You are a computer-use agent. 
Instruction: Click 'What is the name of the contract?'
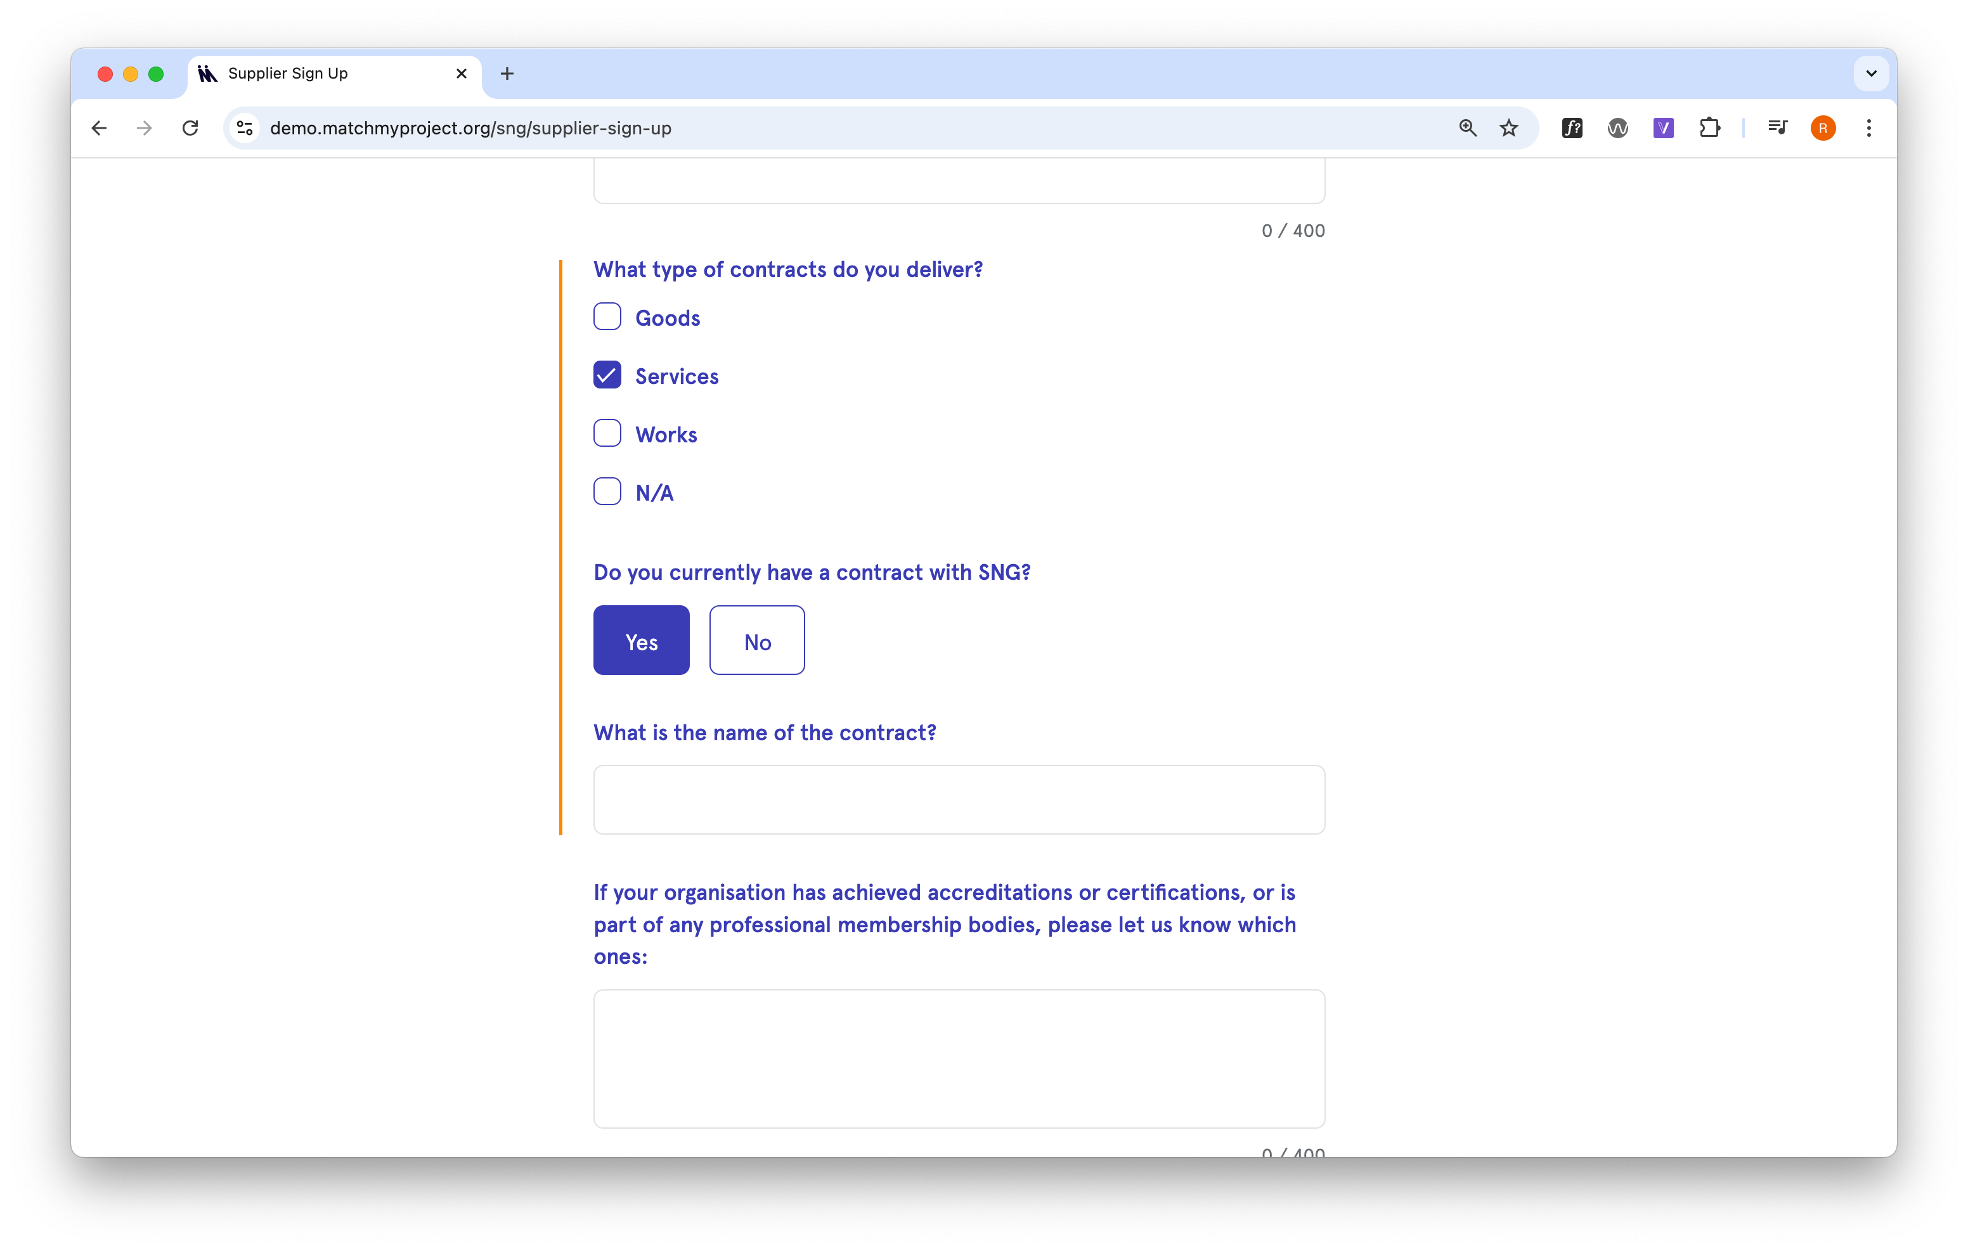coord(765,733)
